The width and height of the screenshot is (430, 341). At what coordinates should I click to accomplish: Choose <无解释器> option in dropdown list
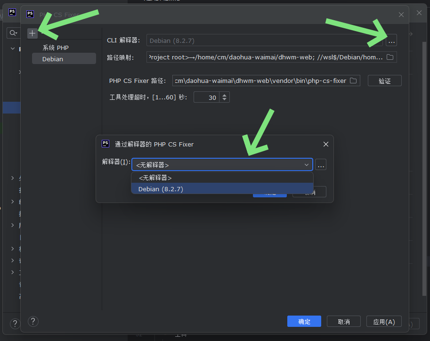[x=222, y=178]
